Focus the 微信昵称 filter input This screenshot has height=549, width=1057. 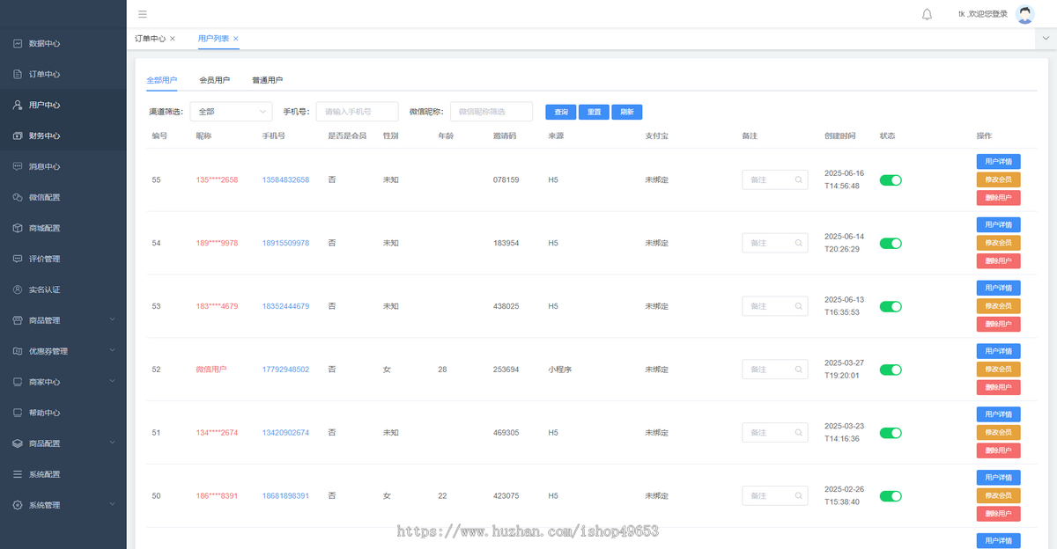click(x=492, y=112)
